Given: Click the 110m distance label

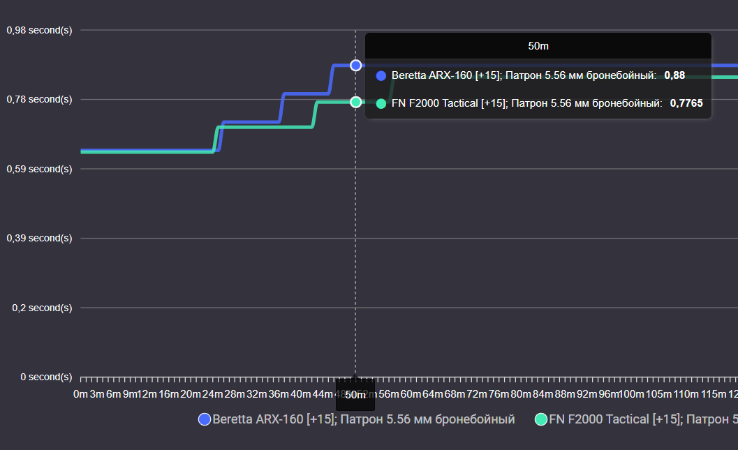Looking at the screenshot, I should coord(686,394).
